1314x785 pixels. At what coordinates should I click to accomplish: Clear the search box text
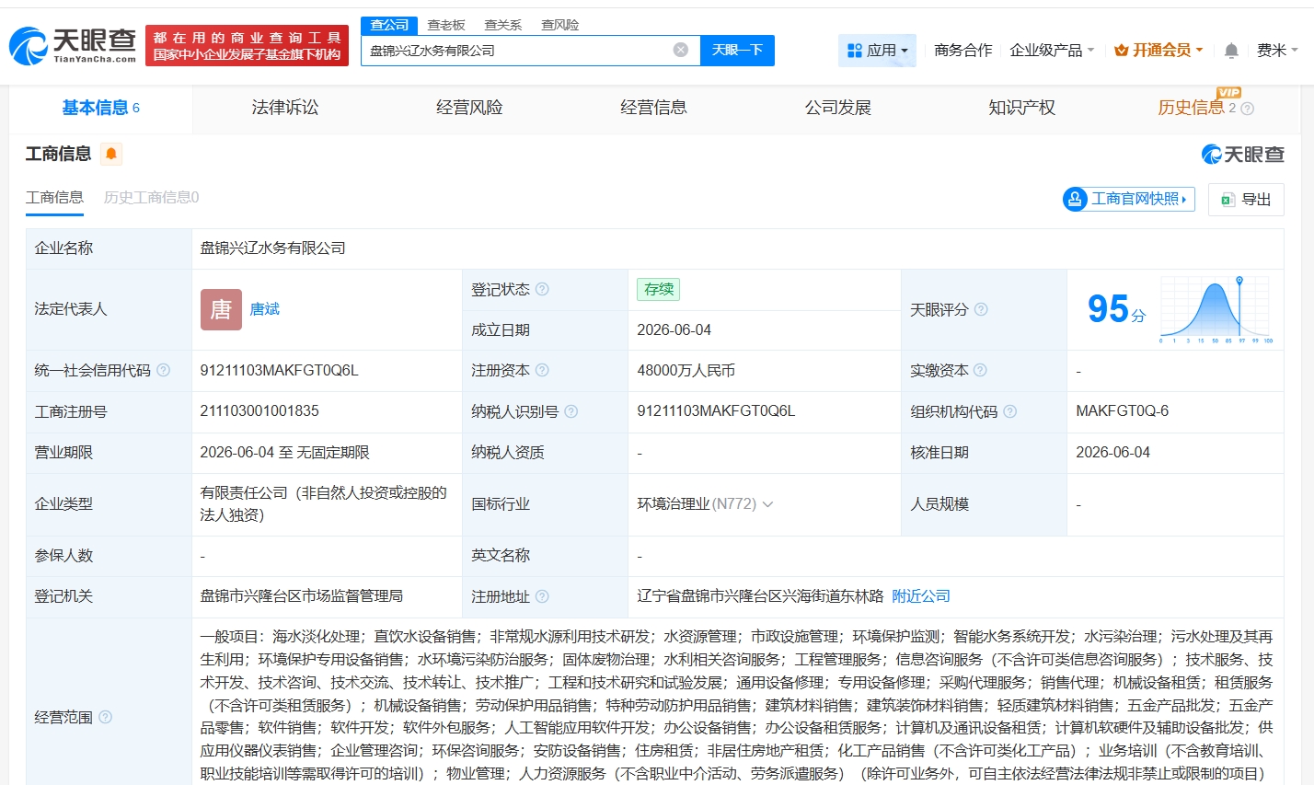pyautogui.click(x=681, y=50)
